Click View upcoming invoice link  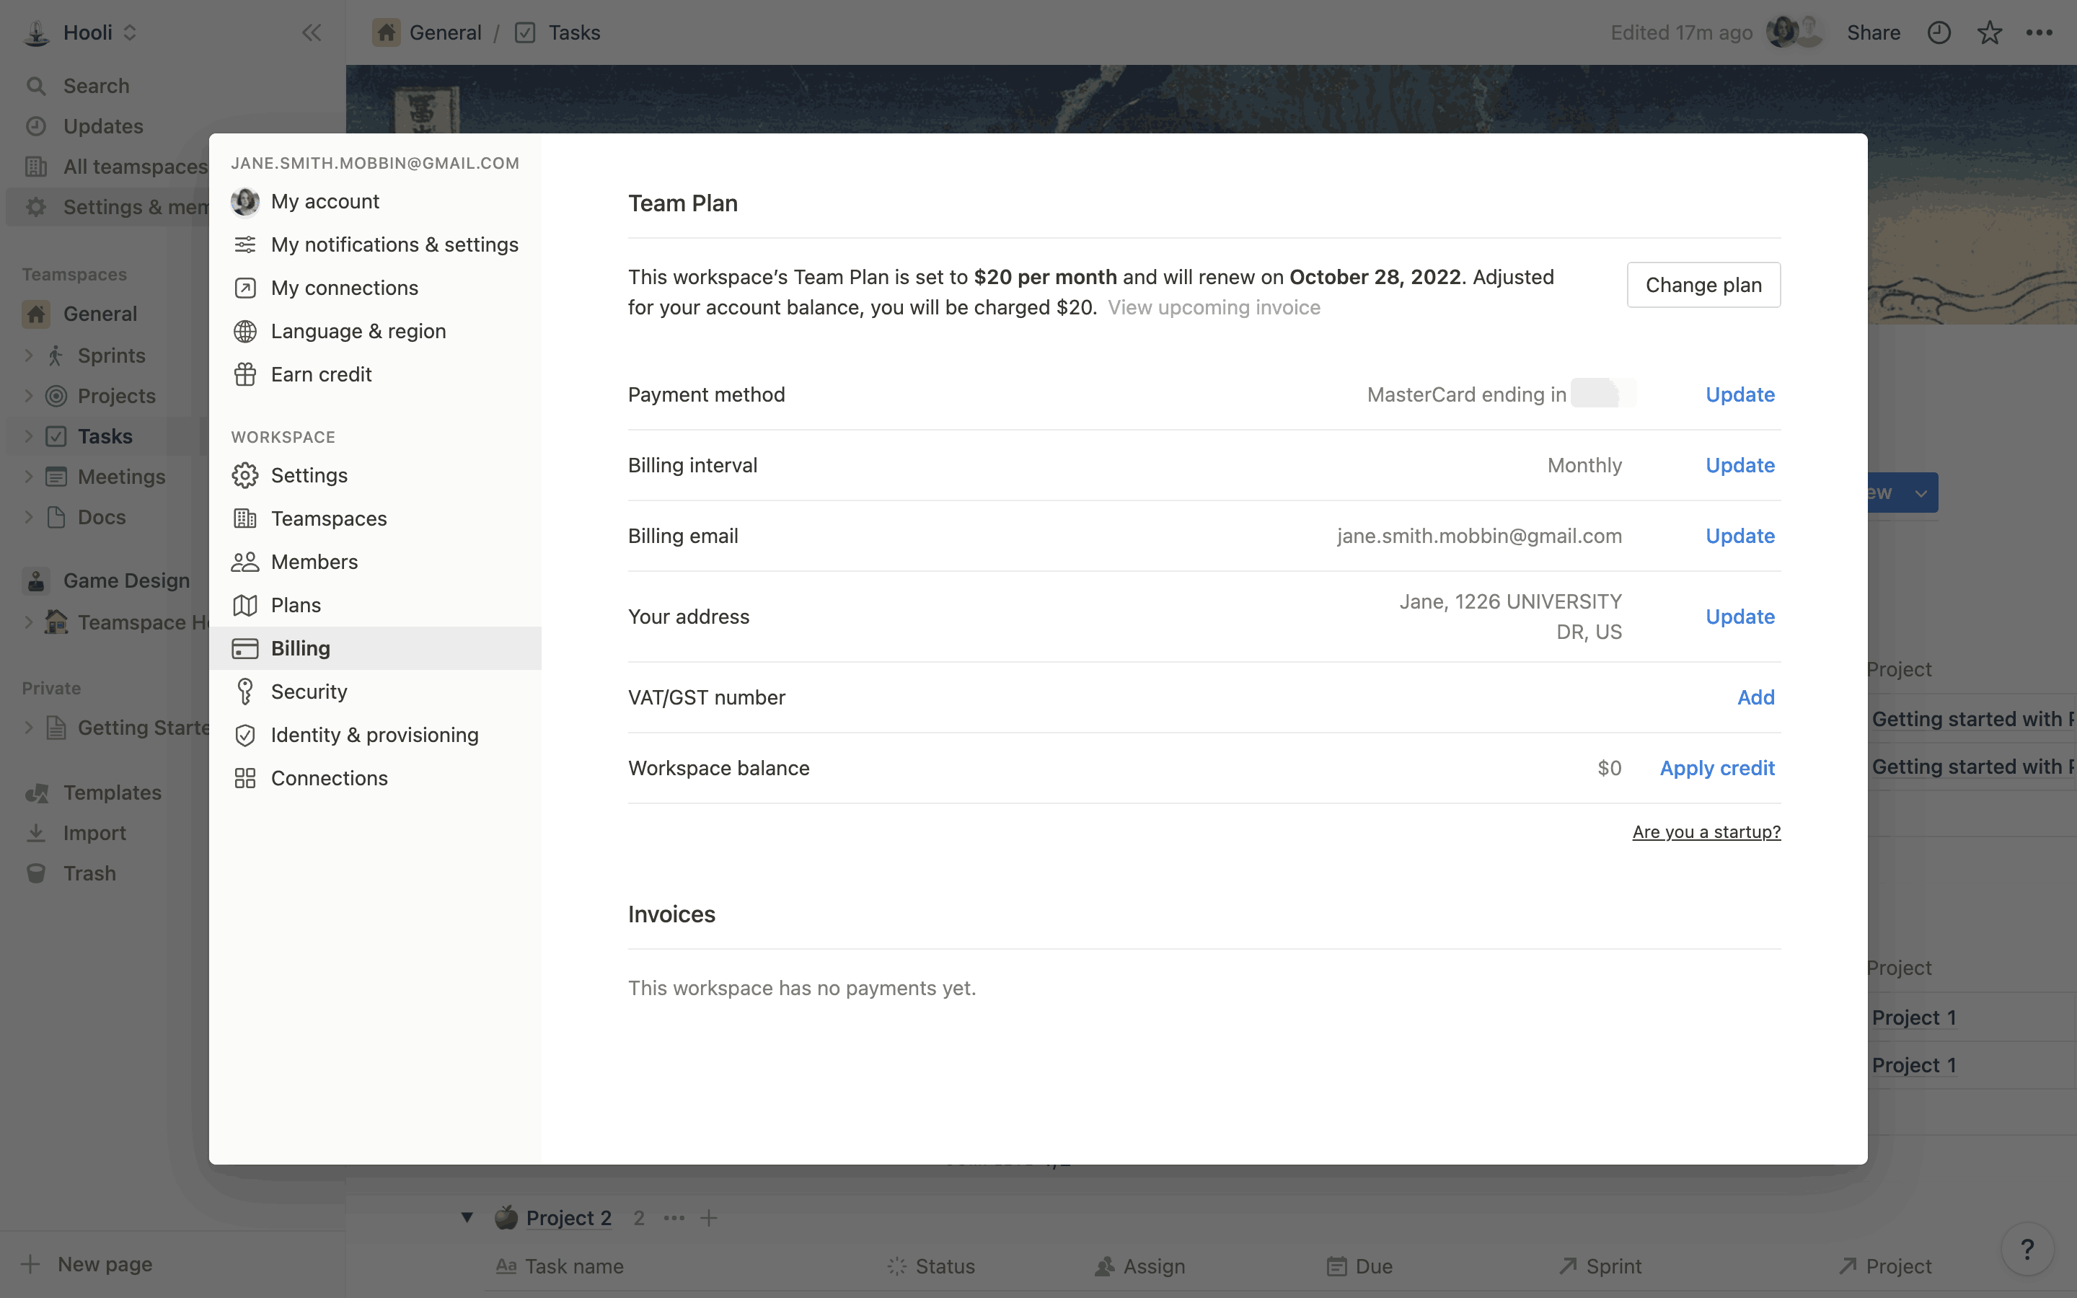[x=1213, y=307]
